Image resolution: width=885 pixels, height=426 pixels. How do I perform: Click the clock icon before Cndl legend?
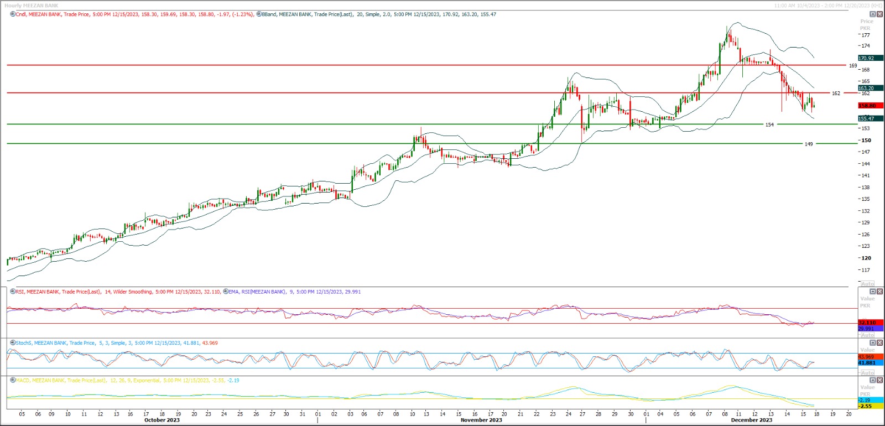pyautogui.click(x=13, y=14)
